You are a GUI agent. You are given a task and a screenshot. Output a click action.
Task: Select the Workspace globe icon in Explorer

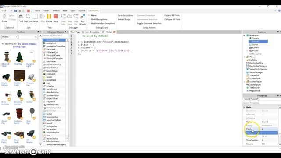pos(248,35)
